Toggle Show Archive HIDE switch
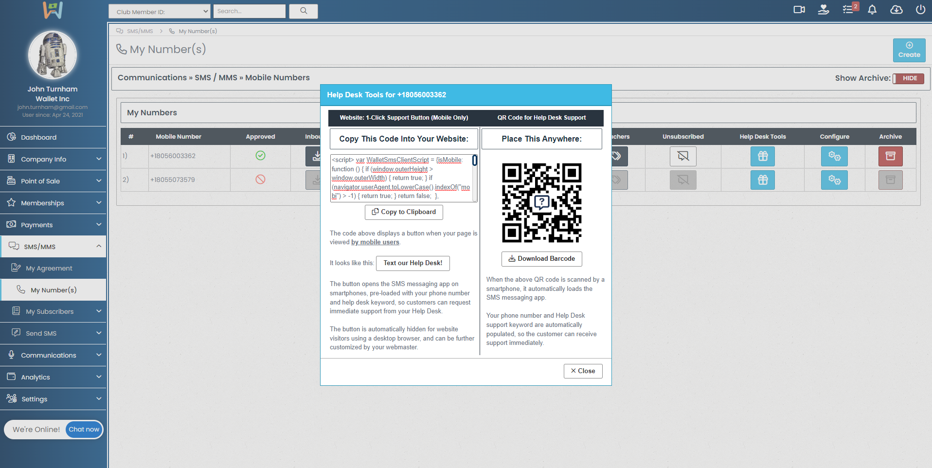 tap(908, 78)
